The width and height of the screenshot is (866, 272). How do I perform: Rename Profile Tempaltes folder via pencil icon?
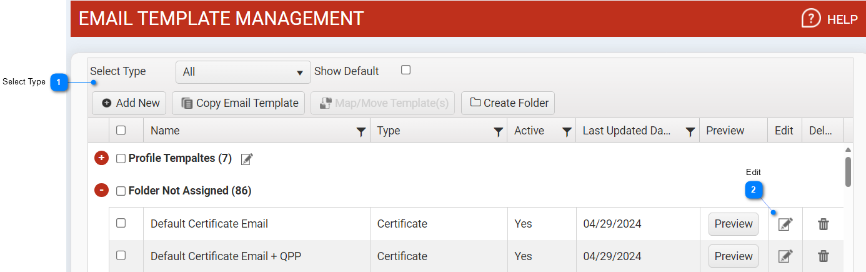coord(247,159)
